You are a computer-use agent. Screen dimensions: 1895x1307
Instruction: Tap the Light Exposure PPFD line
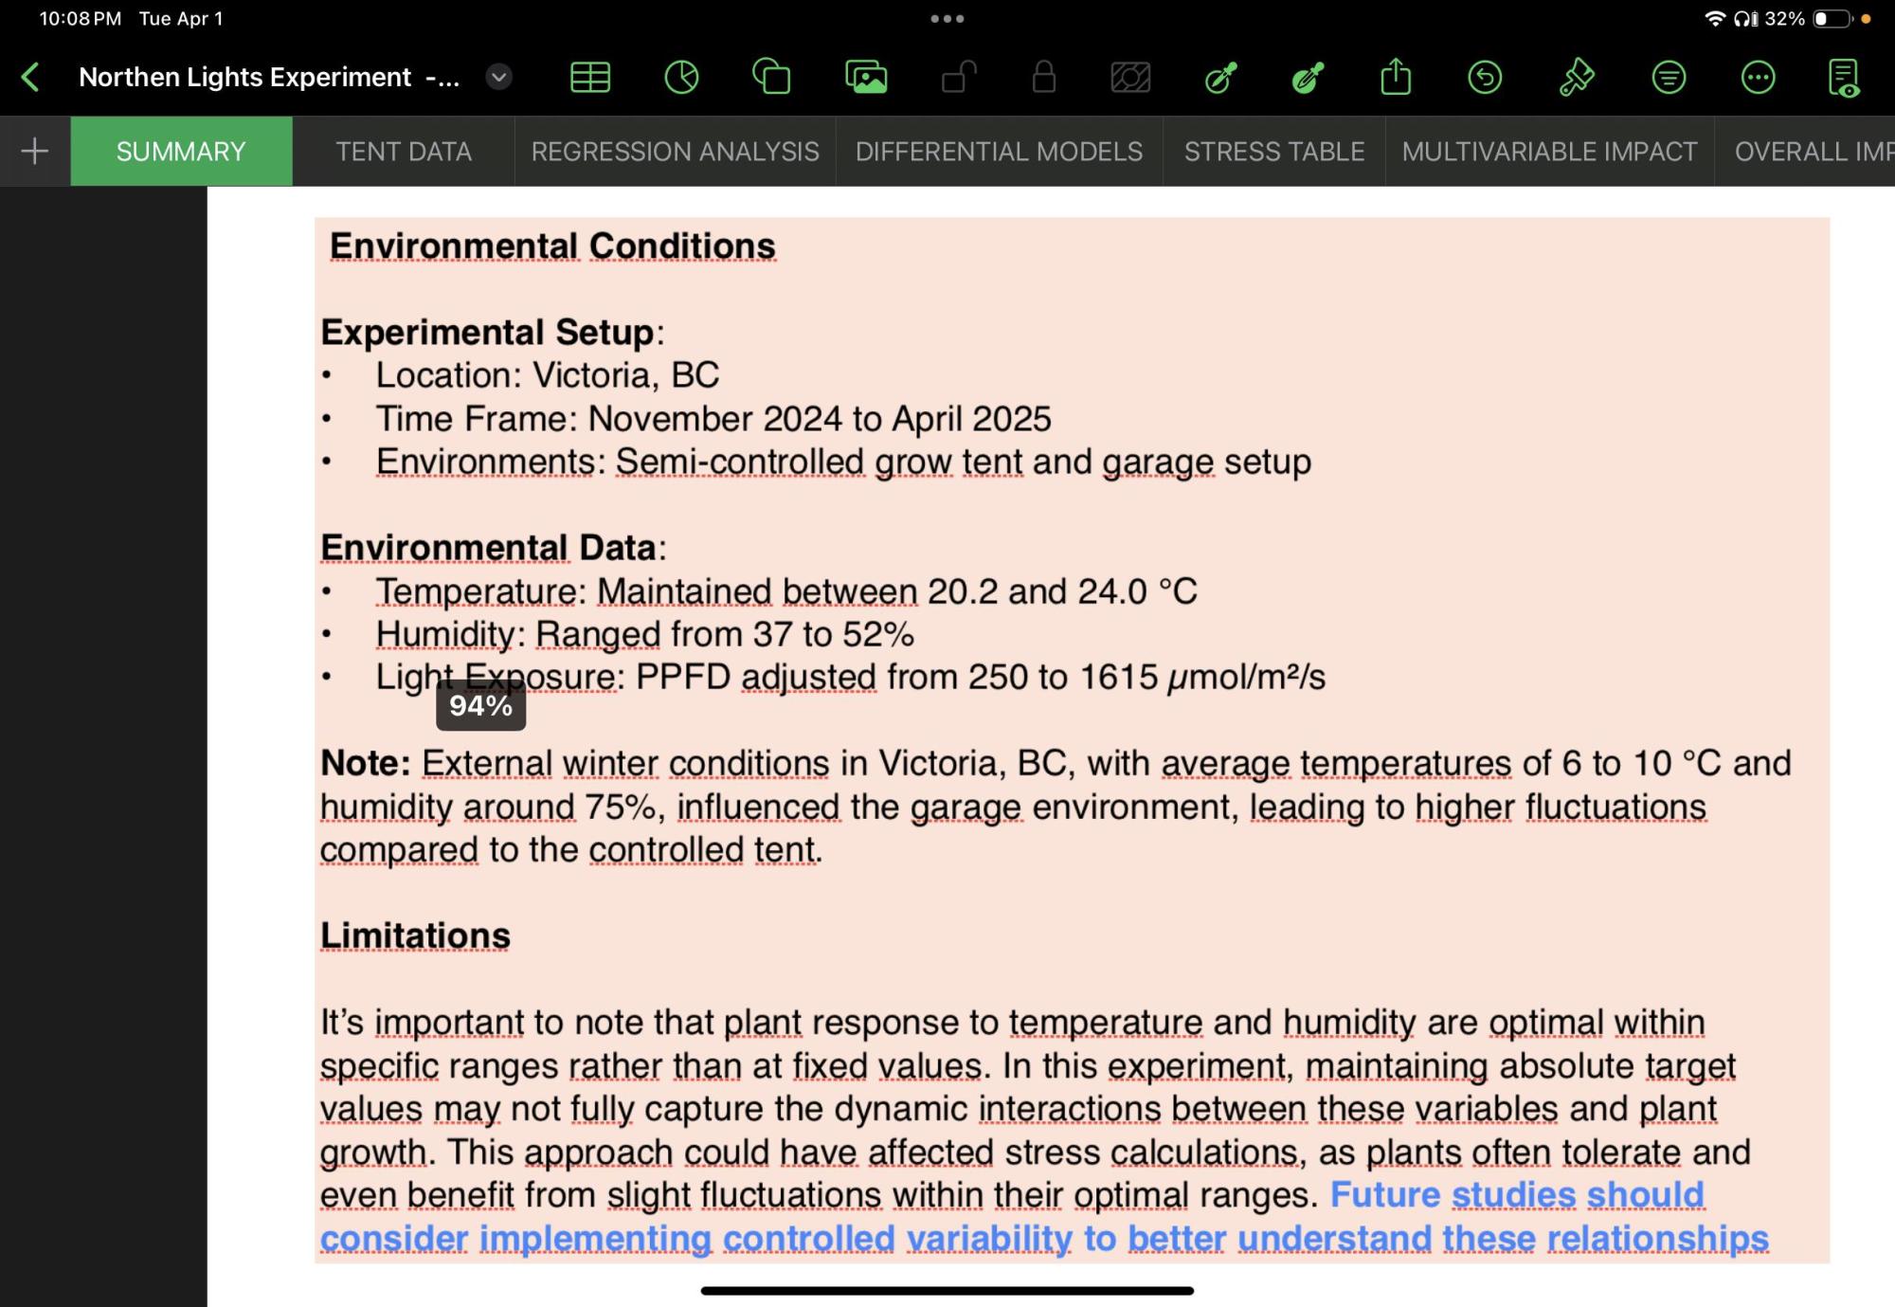(x=850, y=678)
